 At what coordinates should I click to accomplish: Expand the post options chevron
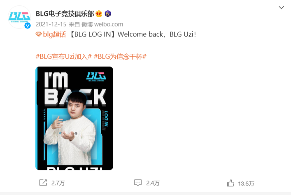282,7
